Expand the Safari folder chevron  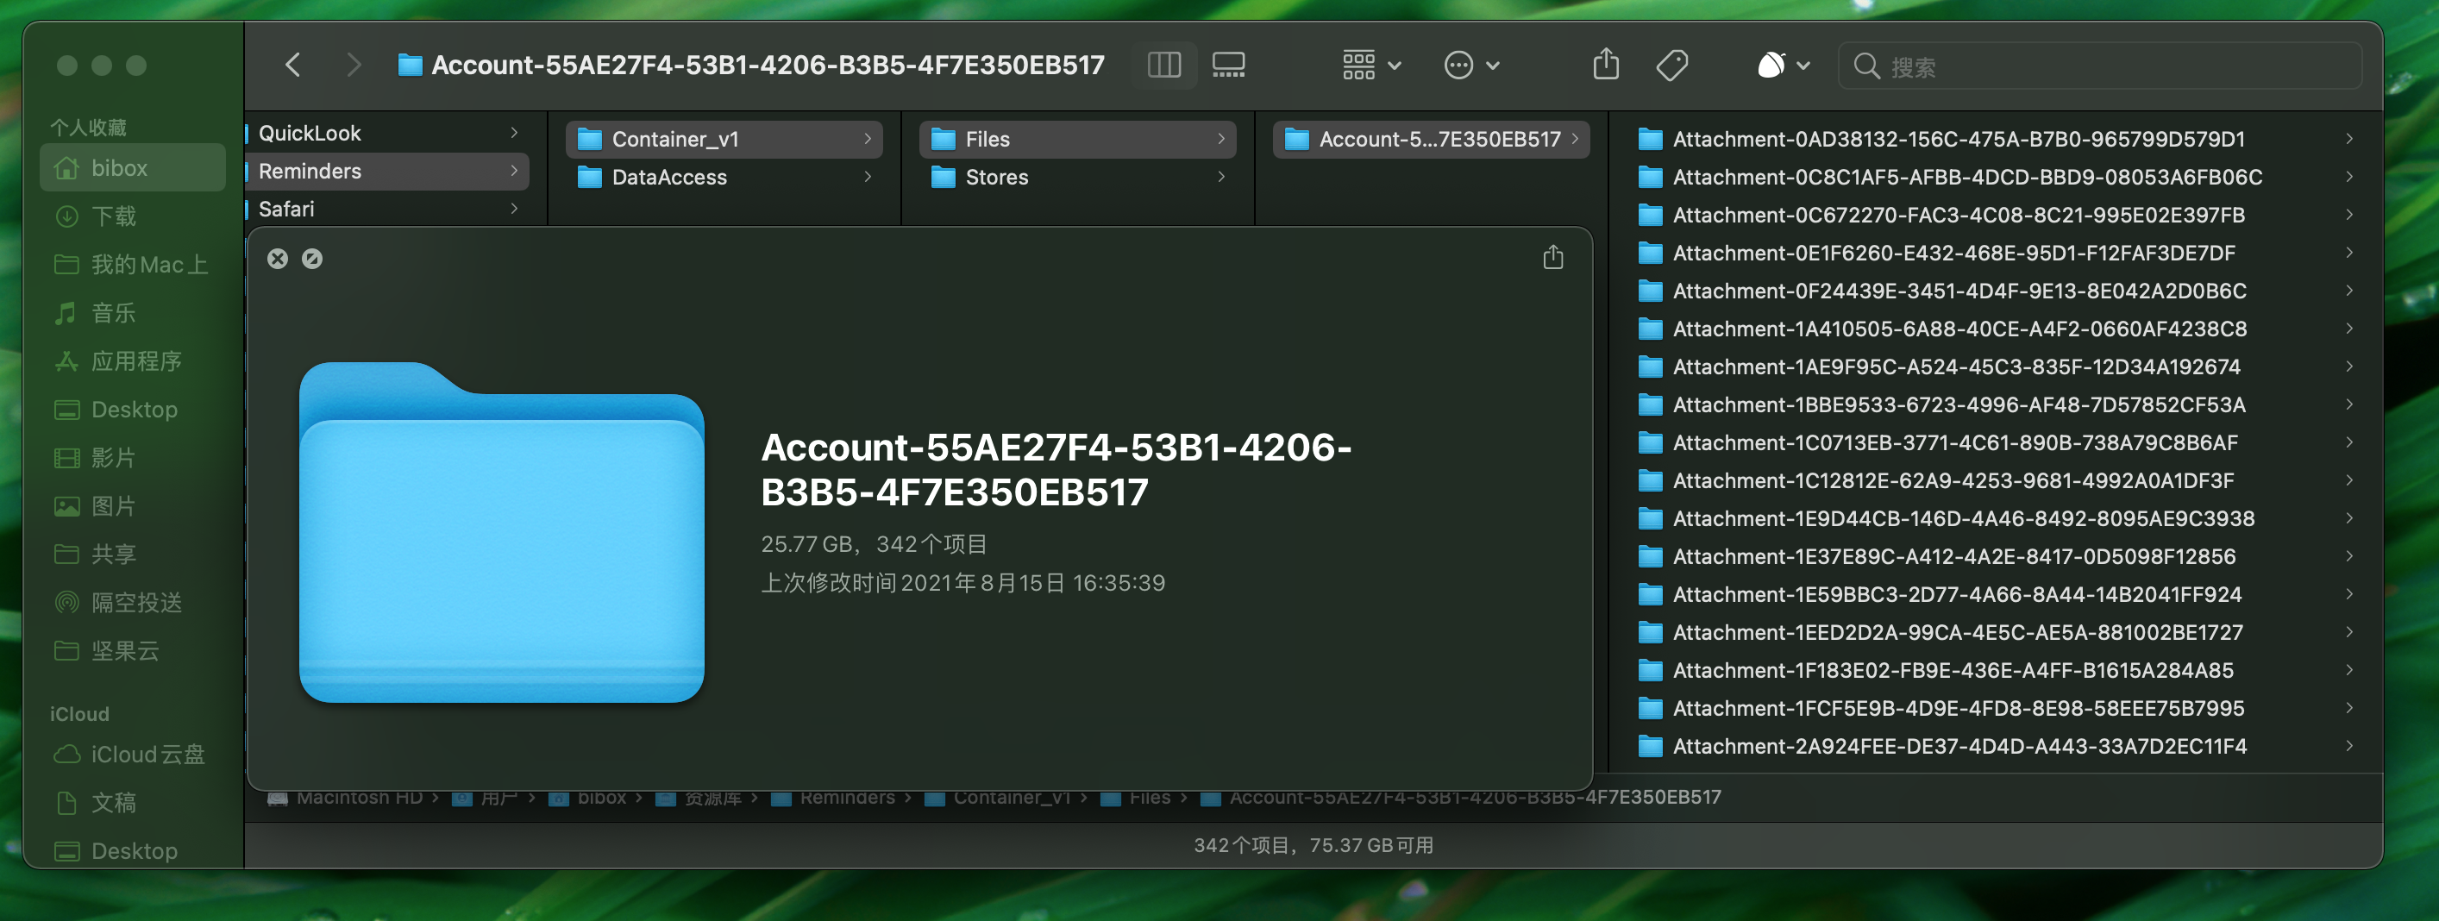pyautogui.click(x=514, y=208)
